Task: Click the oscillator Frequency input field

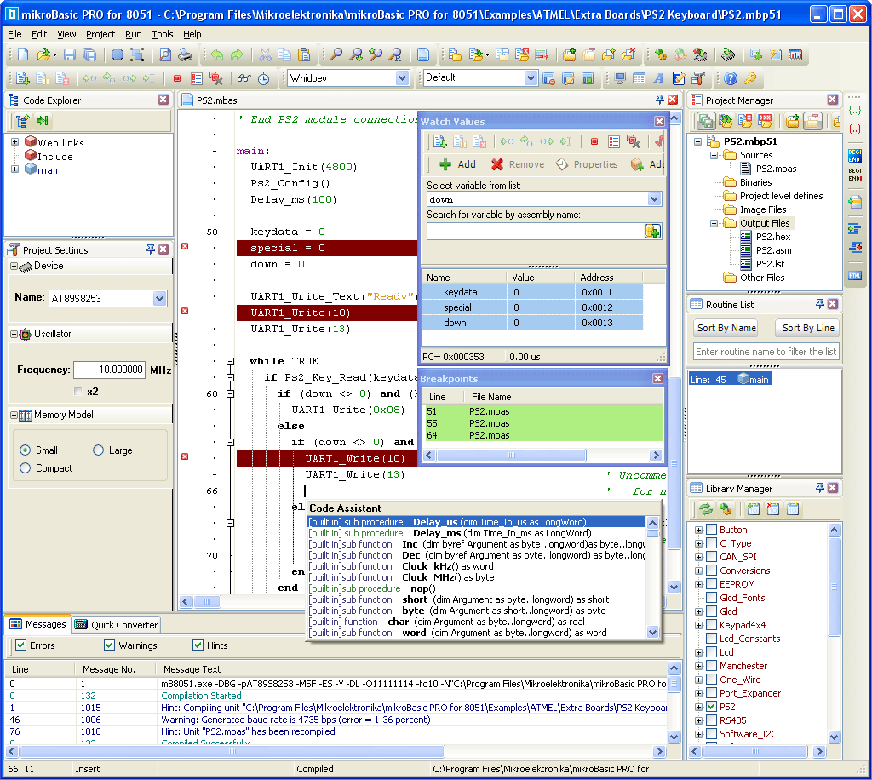Action: (x=110, y=370)
